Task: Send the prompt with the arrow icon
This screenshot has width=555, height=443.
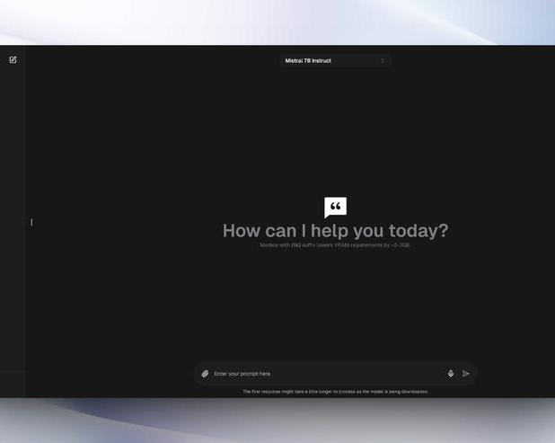Action: (x=466, y=373)
